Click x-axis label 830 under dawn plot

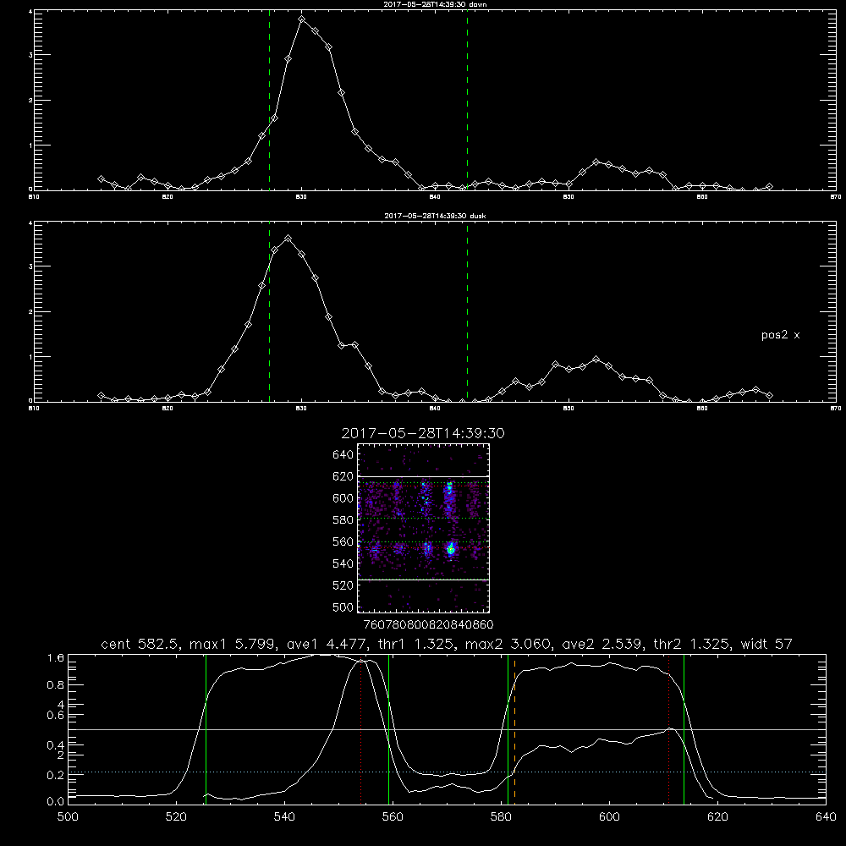pyautogui.click(x=301, y=197)
